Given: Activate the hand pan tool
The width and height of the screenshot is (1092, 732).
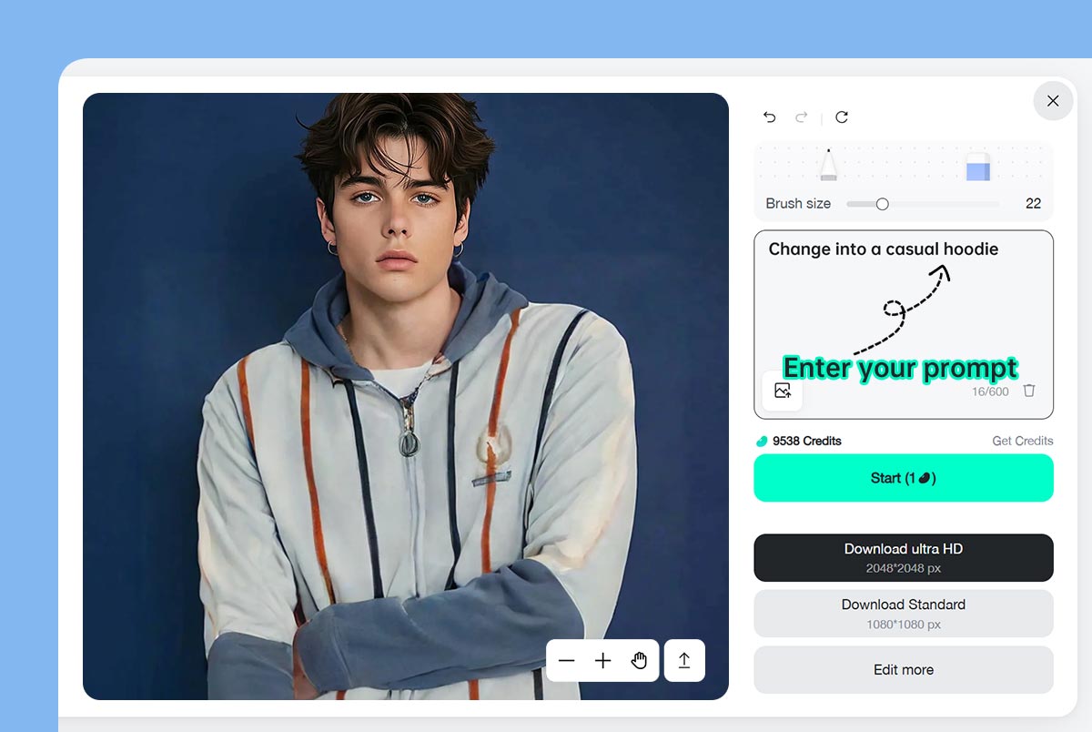Looking at the screenshot, I should coord(639,661).
